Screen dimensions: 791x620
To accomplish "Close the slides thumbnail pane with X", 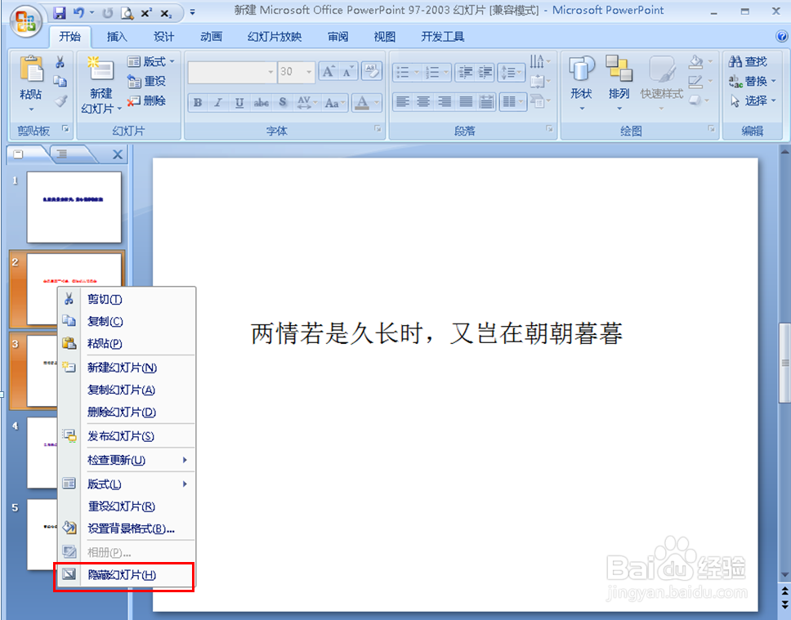I will pos(118,154).
